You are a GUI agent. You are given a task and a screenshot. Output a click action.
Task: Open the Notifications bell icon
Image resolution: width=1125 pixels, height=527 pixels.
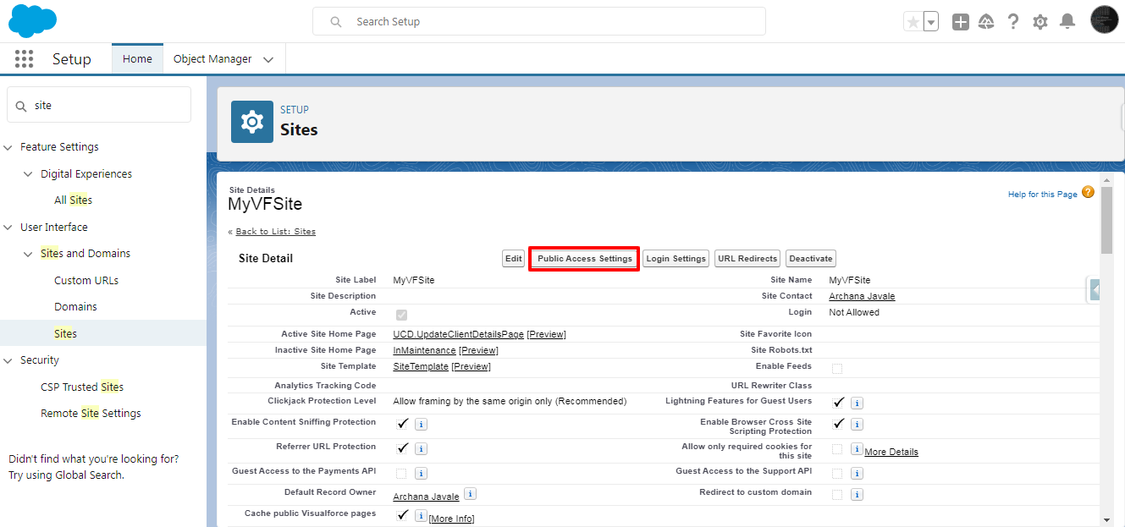click(x=1067, y=22)
